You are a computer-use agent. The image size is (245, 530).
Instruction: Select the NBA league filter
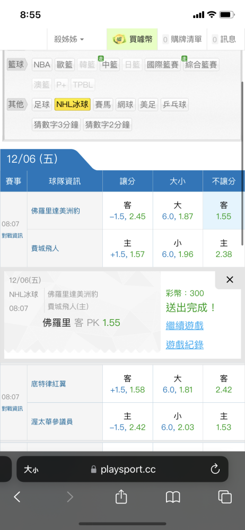coord(42,65)
